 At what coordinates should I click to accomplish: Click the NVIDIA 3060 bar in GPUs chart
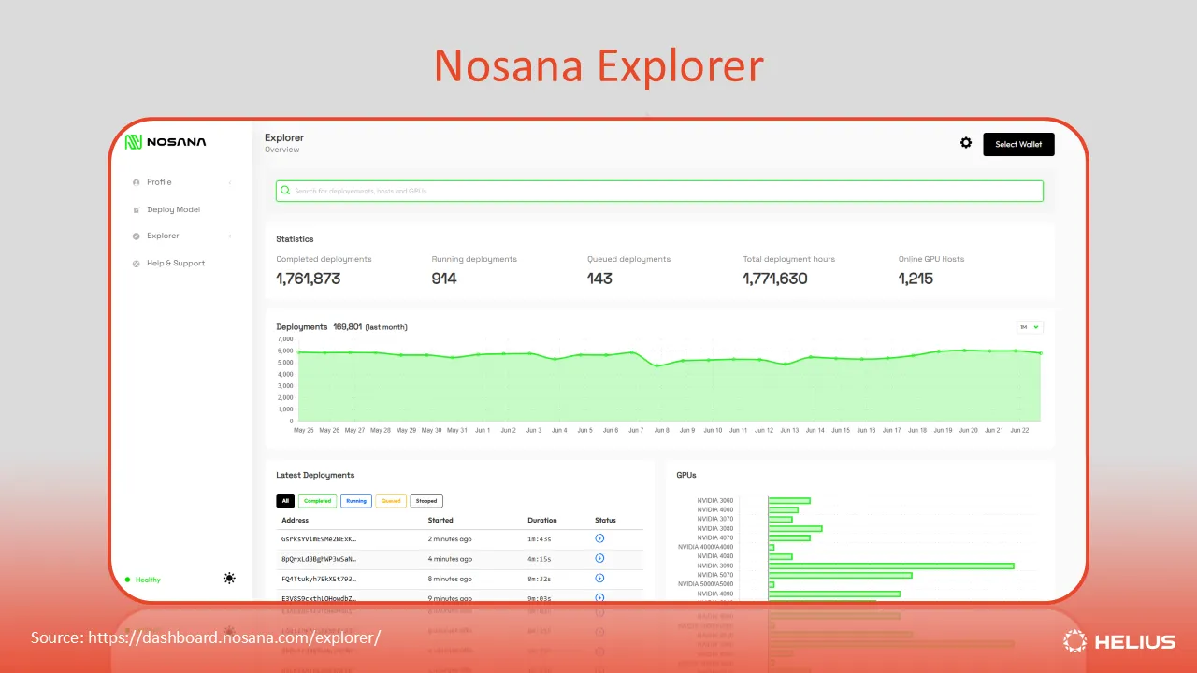click(x=789, y=500)
